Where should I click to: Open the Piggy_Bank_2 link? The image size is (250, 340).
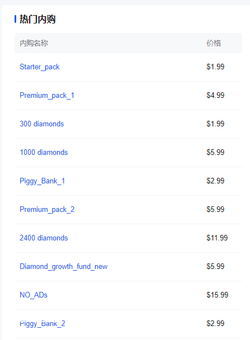point(43,324)
